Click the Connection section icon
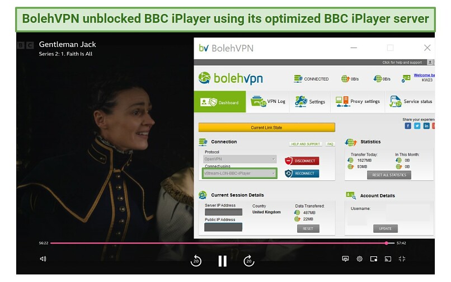This screenshot has width=451, height=282. (x=203, y=142)
